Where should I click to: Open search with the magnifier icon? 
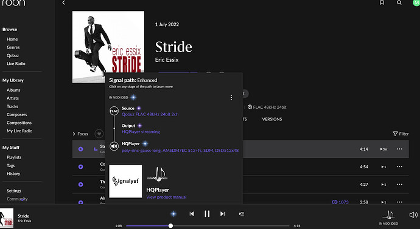pyautogui.click(x=399, y=2)
